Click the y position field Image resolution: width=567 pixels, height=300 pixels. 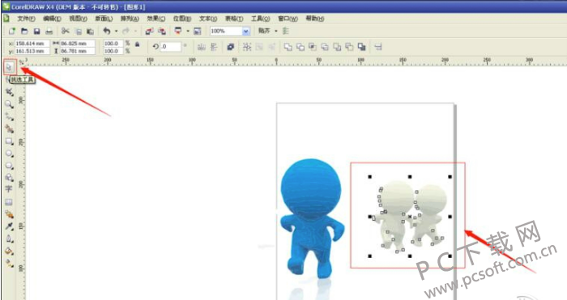(32, 51)
